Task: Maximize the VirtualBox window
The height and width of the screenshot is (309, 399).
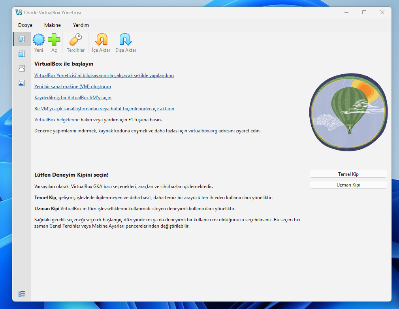Action: (x=364, y=12)
